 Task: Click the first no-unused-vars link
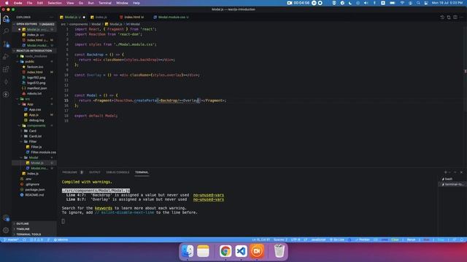pos(209,195)
